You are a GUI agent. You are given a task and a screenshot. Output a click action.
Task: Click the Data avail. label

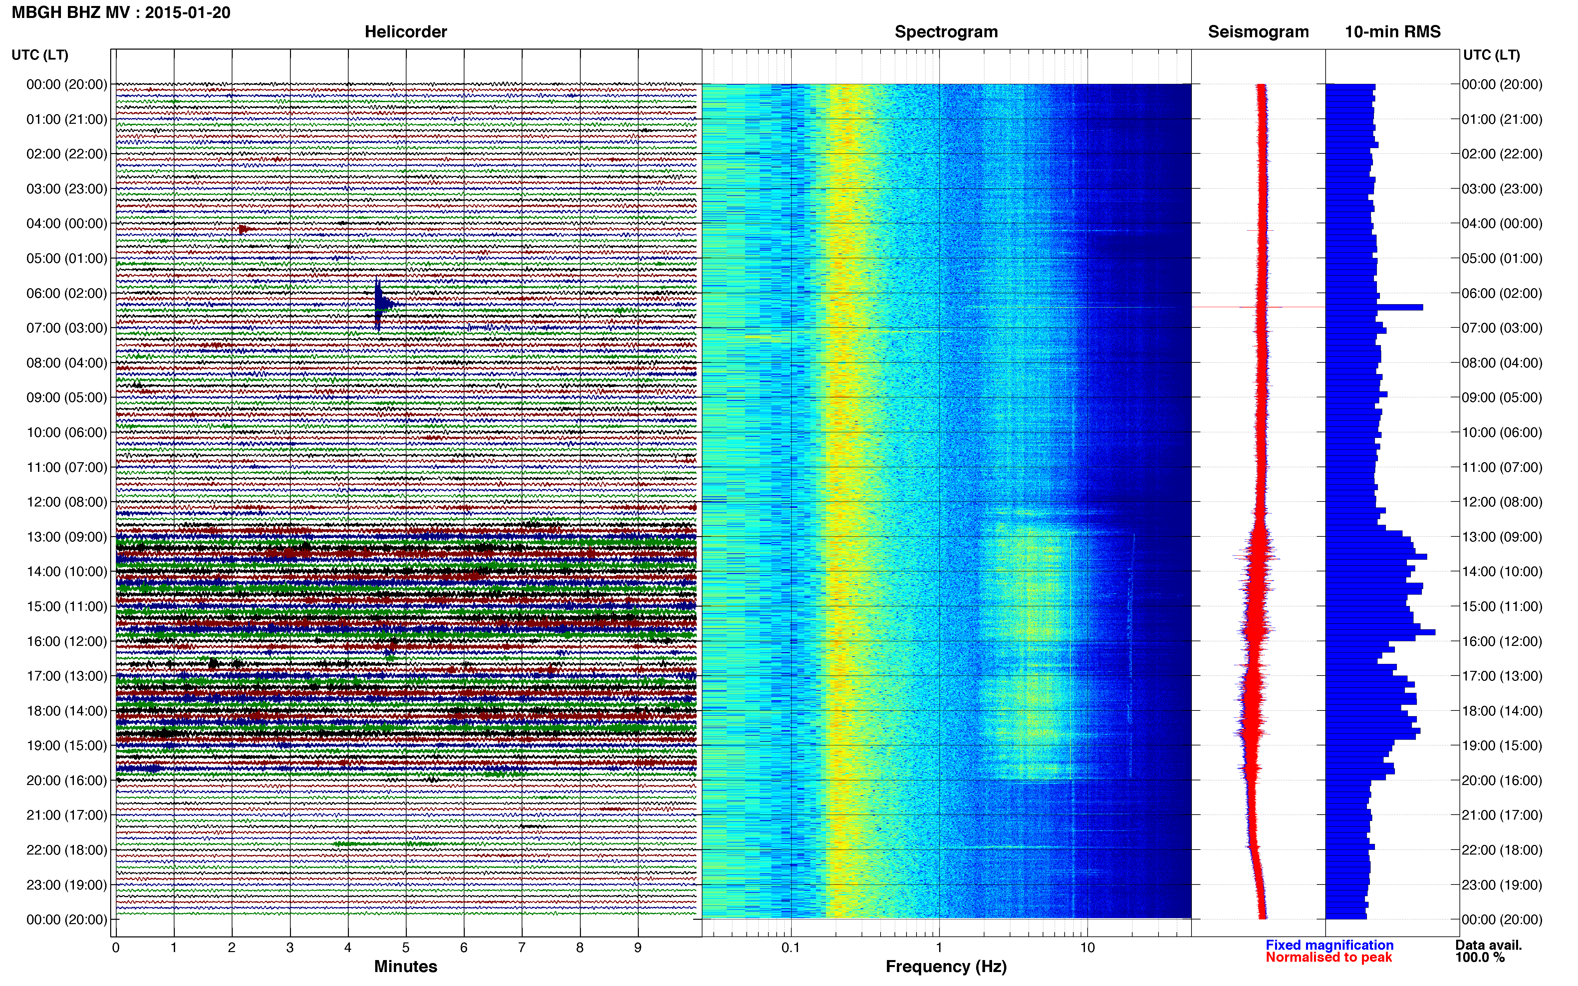pos(1488,945)
